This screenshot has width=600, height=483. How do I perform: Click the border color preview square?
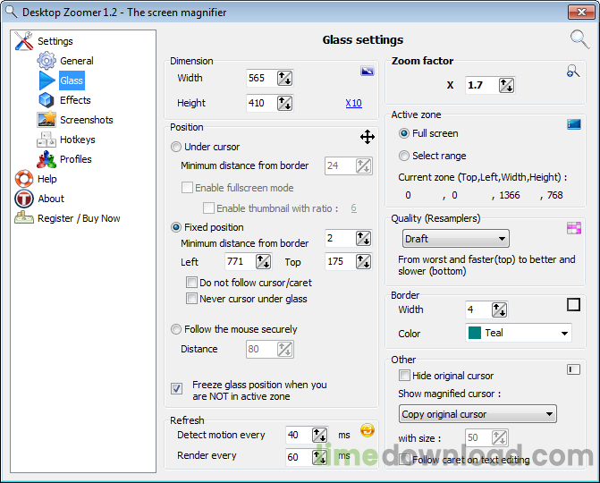(x=574, y=305)
